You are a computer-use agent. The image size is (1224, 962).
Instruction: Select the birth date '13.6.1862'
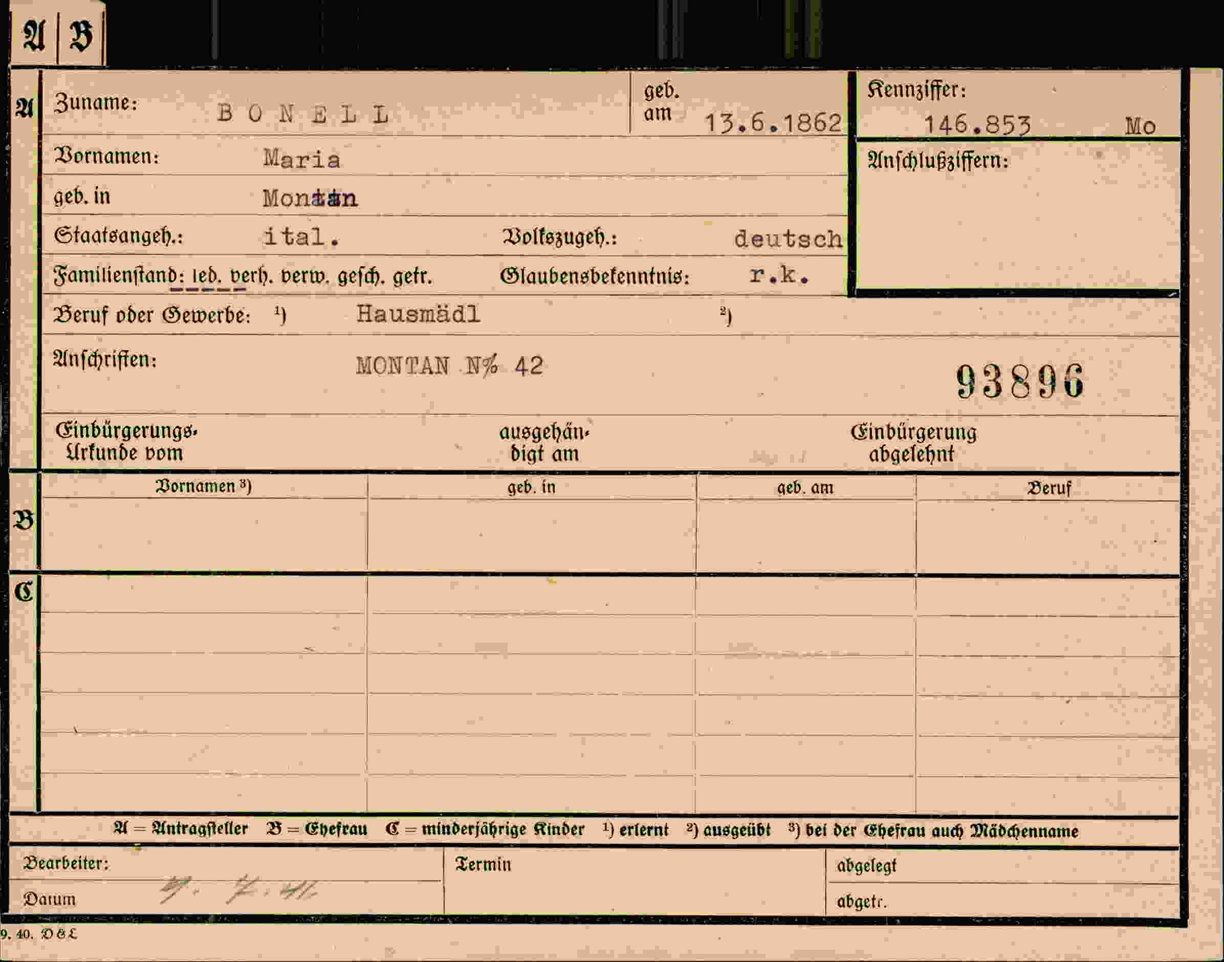point(773,123)
